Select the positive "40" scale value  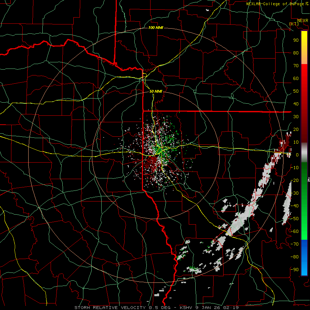296,104
